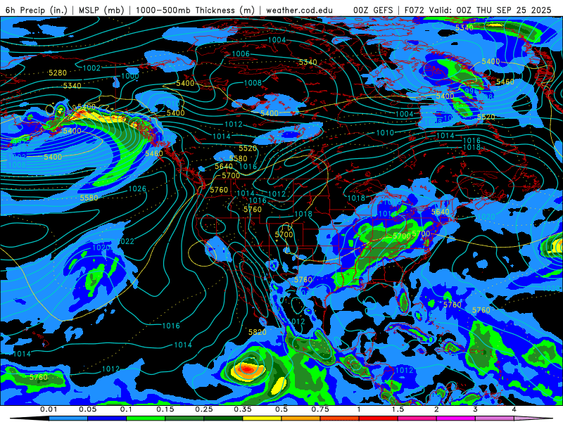Pick the orange 0.5–0.75 colorbar segment
Screen dimensions: 563x422
coord(301,418)
